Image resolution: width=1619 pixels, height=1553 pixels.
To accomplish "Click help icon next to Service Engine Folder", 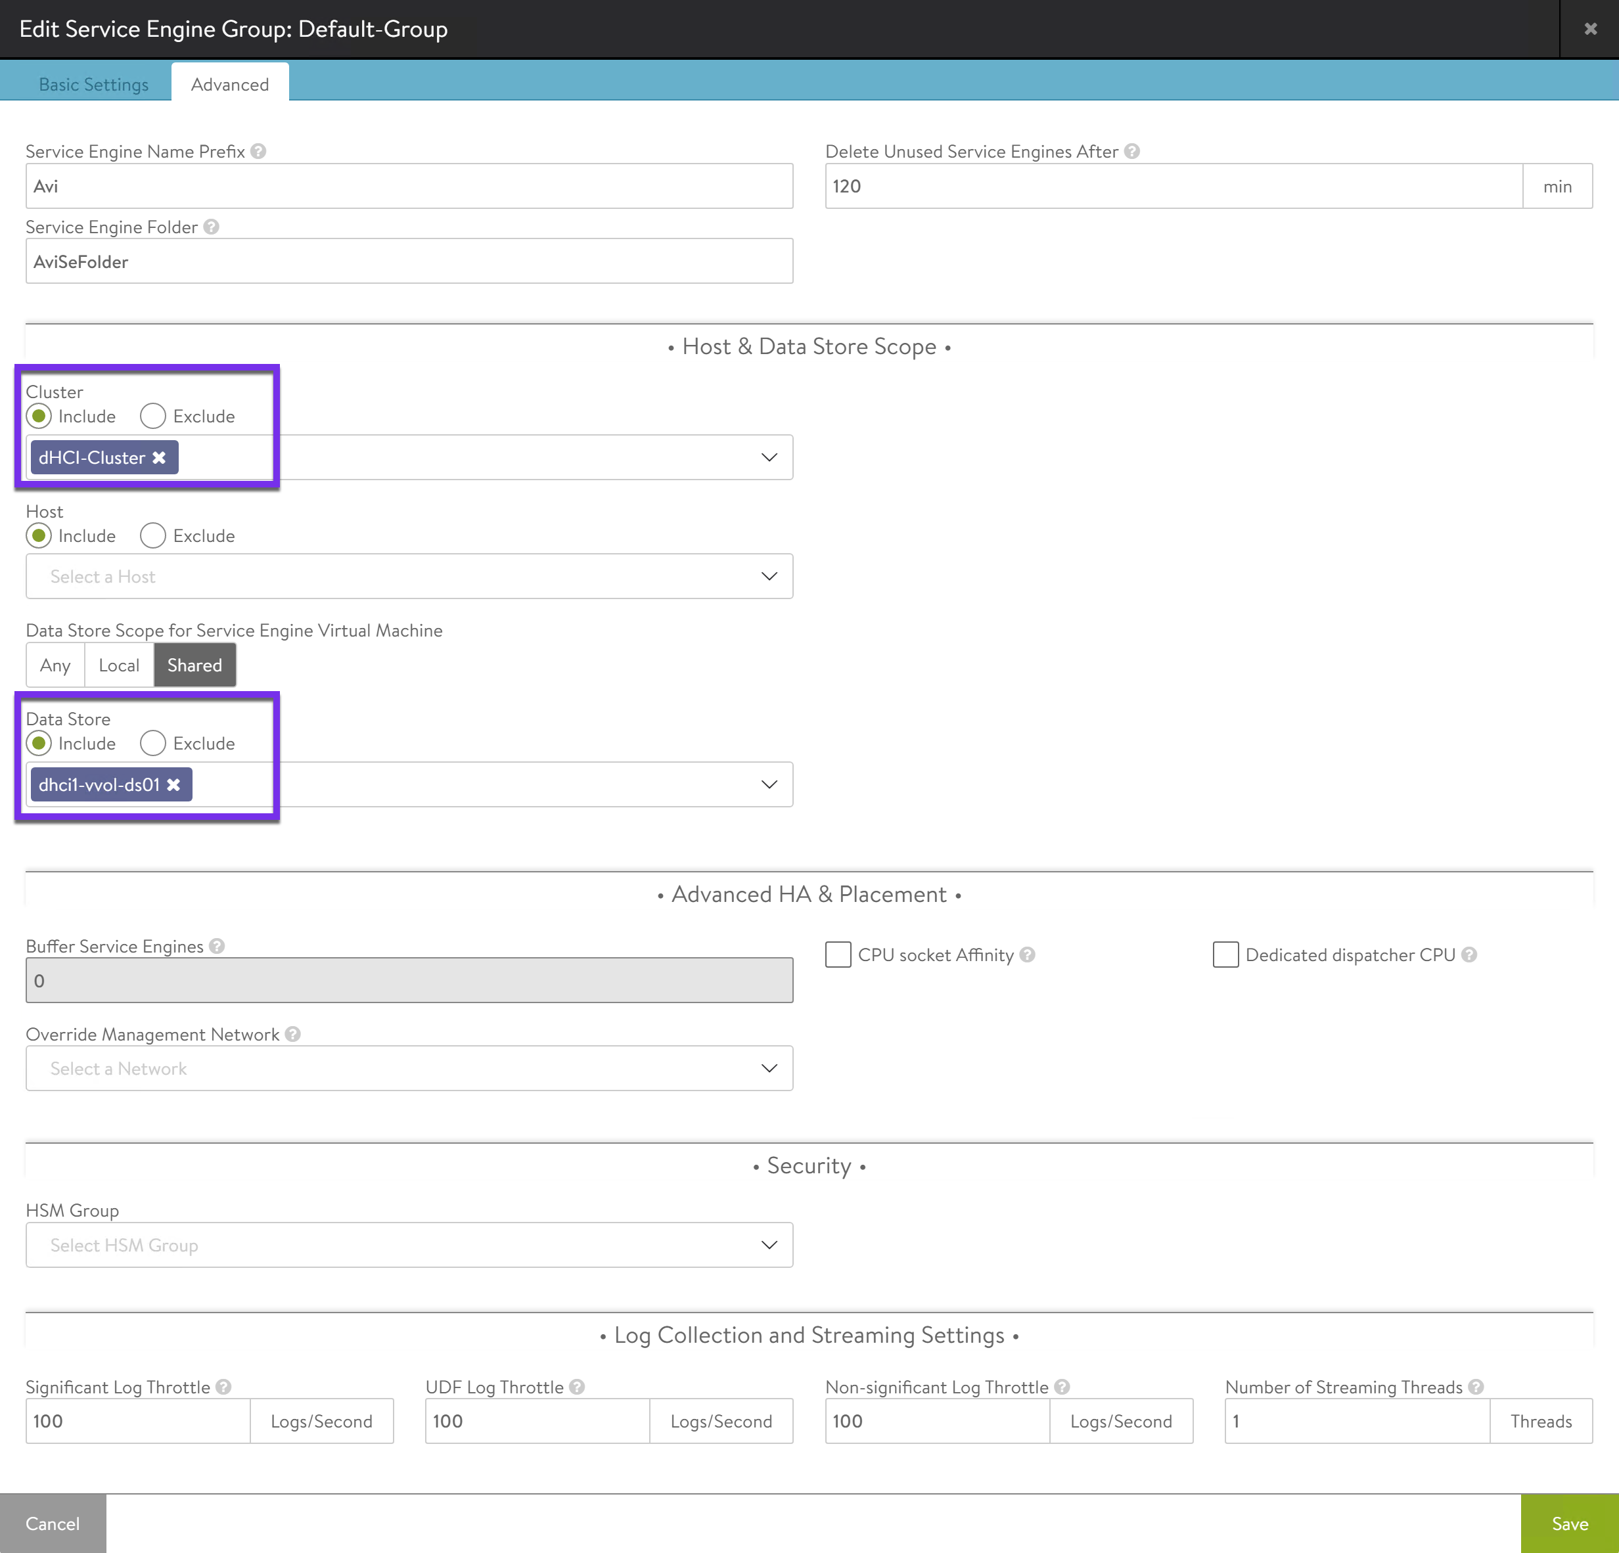I will (x=212, y=227).
